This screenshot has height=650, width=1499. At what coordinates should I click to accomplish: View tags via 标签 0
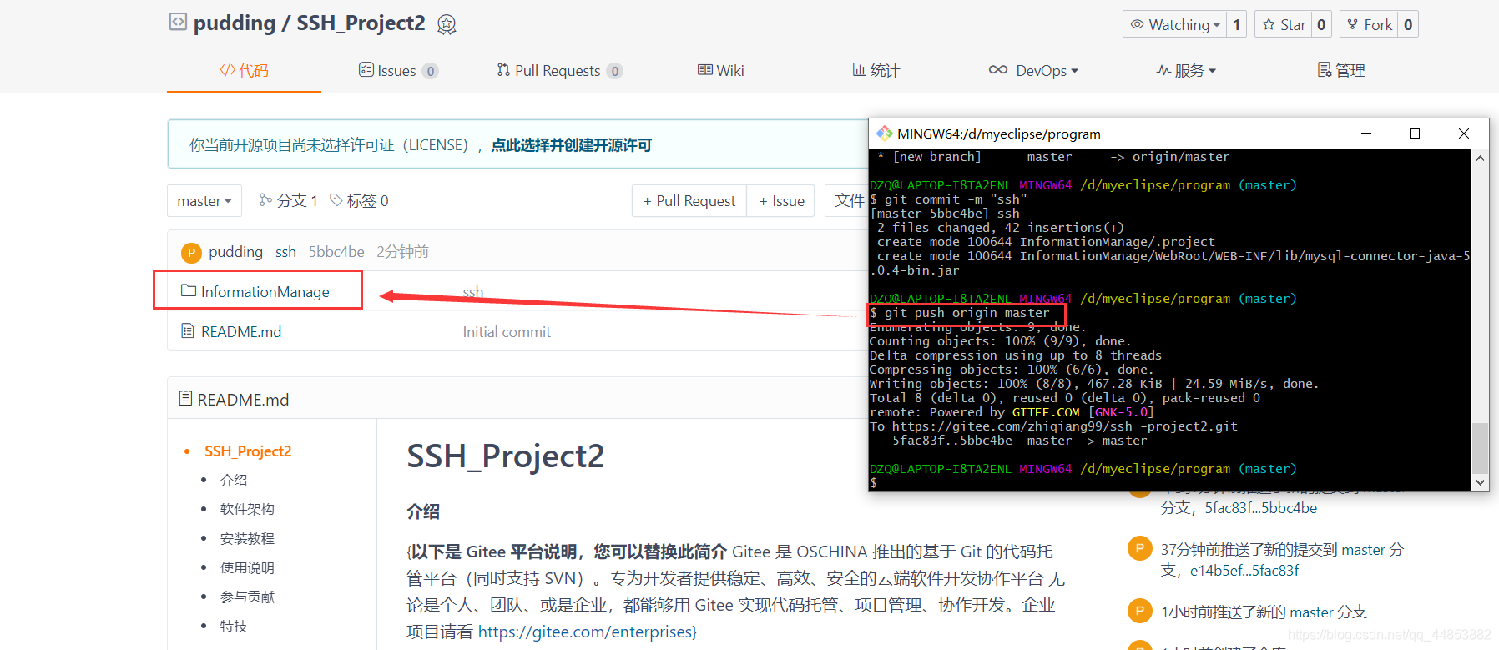click(x=359, y=201)
